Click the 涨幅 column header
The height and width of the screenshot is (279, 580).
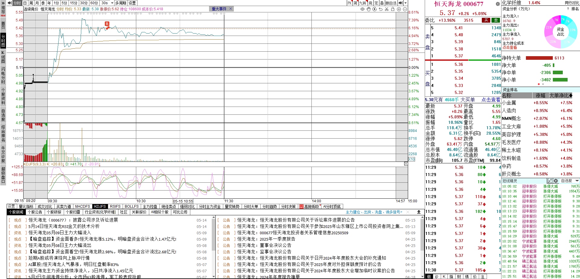(x=540, y=95)
